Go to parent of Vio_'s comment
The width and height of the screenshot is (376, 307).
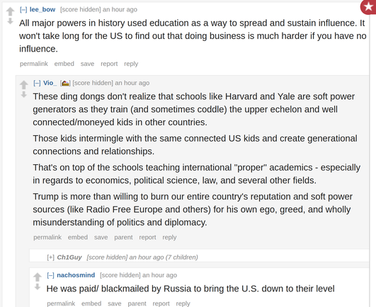point(123,237)
